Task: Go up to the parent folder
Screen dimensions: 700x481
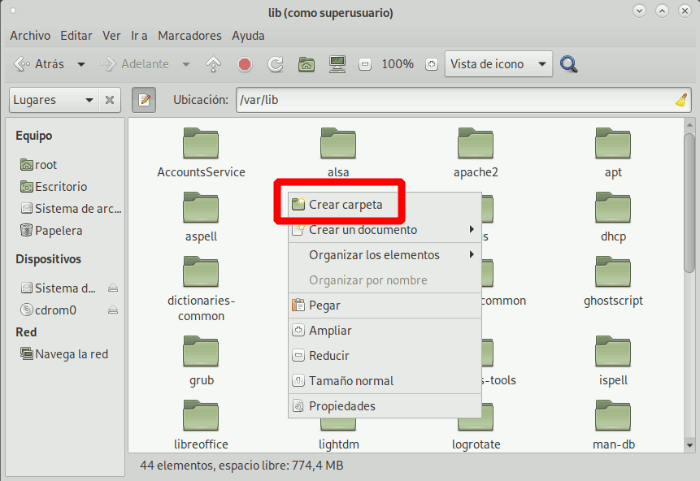Action: [x=212, y=63]
